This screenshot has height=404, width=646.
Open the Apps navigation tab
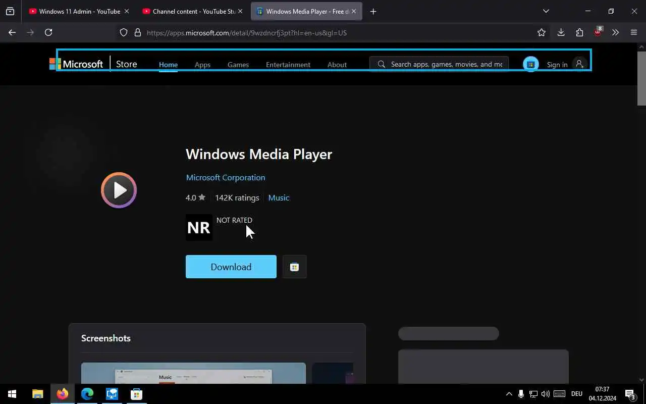(x=202, y=65)
